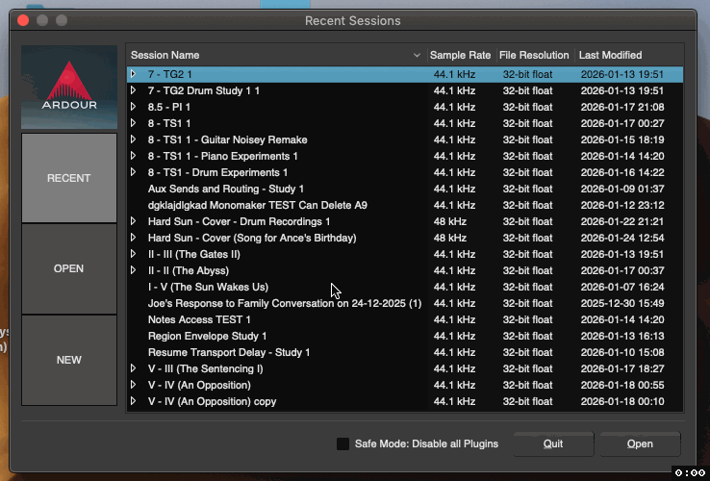The width and height of the screenshot is (710, 481).
Task: Switch to the RECENT tab
Action: [69, 178]
